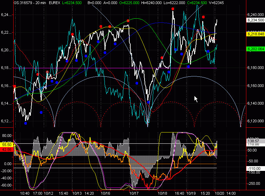This screenshot has height=196, width=265.
Task: Click the 10:40 time axis label
Action: (25, 193)
